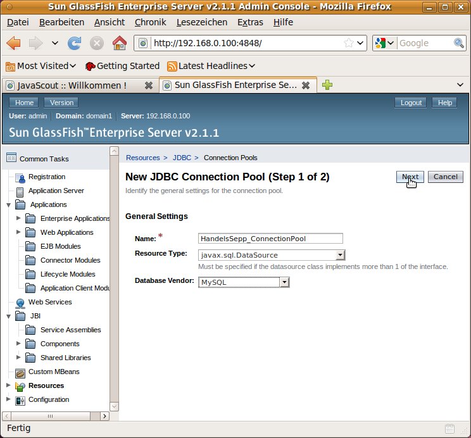Cancel the new connection pool wizard
Image resolution: width=471 pixels, height=438 pixels.
[445, 177]
